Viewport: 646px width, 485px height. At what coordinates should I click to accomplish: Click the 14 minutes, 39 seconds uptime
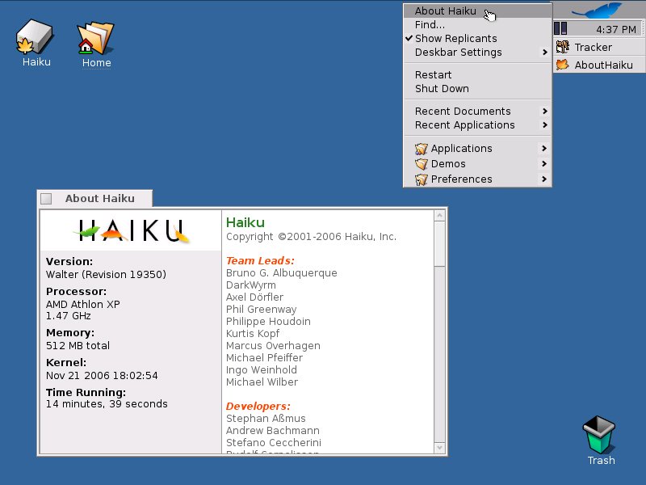click(x=107, y=403)
